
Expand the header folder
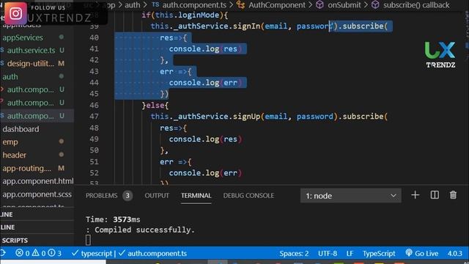(x=15, y=155)
